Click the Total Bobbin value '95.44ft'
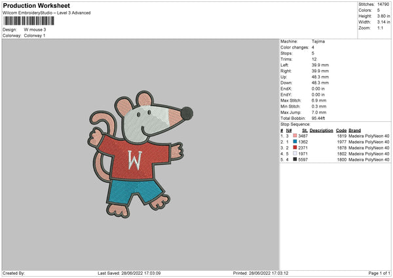The image size is (393, 278). tap(318, 119)
